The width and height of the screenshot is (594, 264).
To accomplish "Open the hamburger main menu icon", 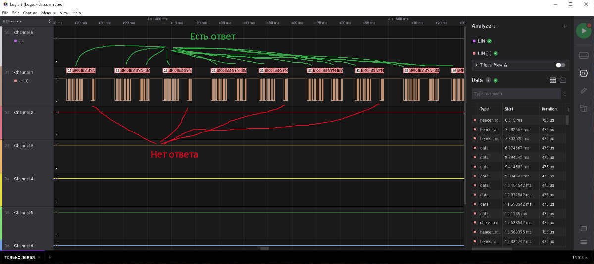I will point(584,242).
